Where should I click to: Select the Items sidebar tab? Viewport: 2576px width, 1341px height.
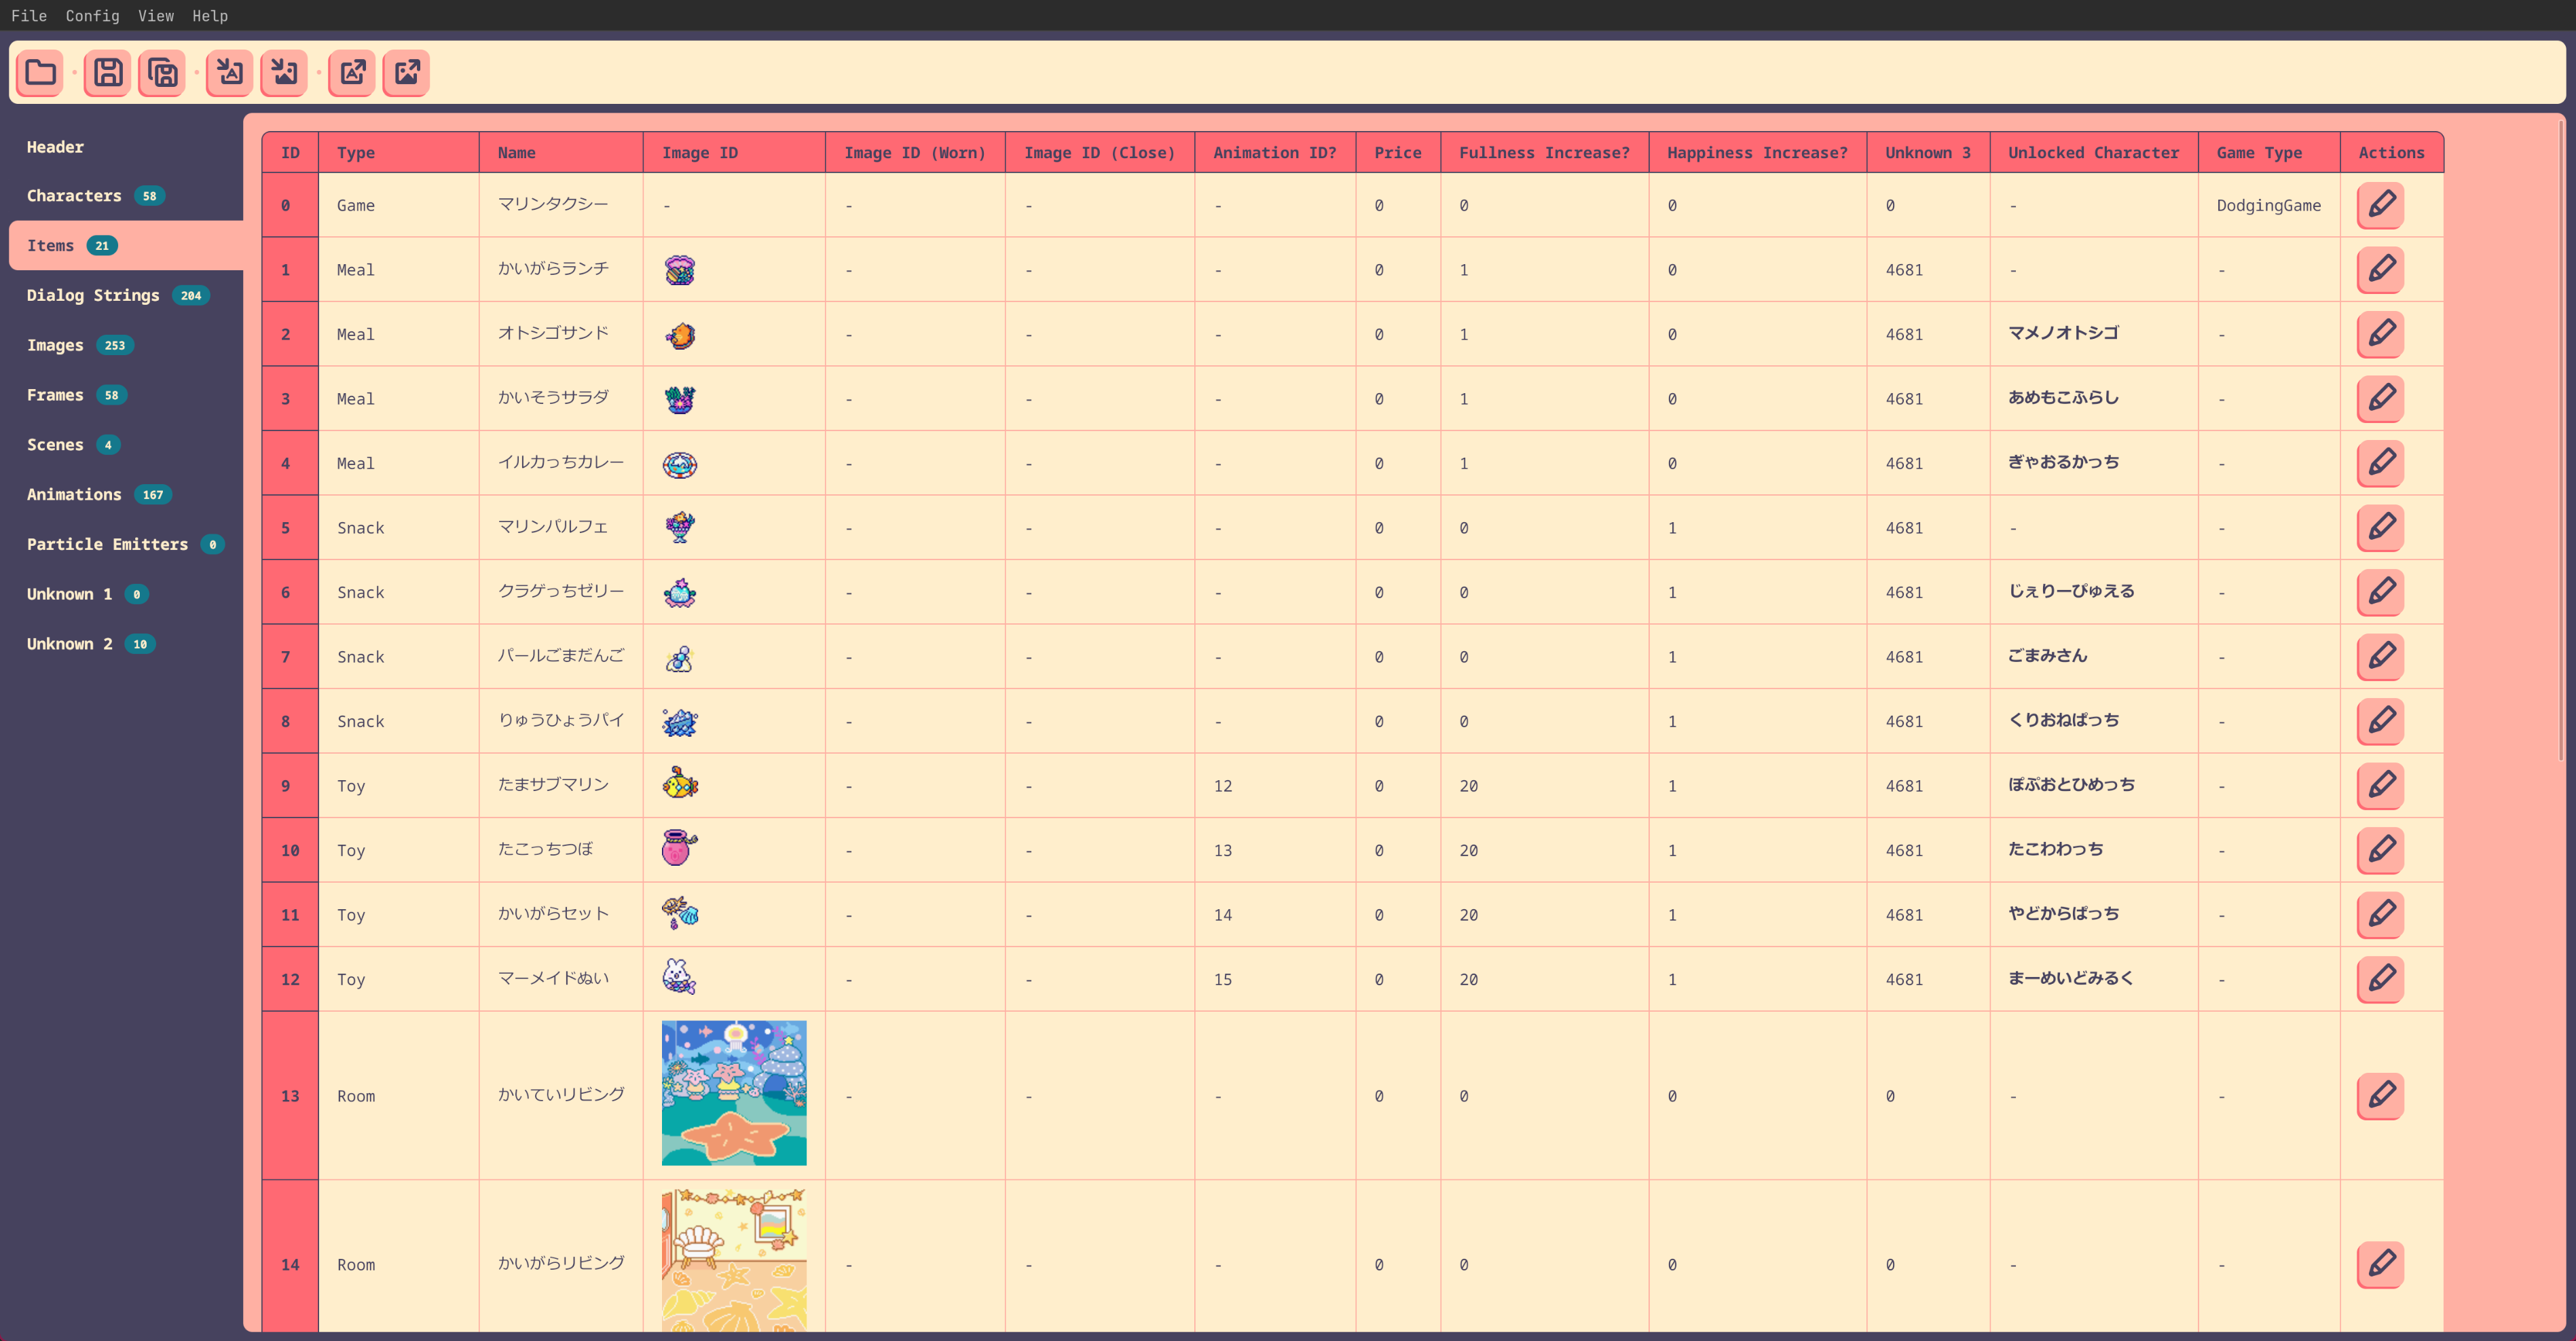click(x=126, y=246)
